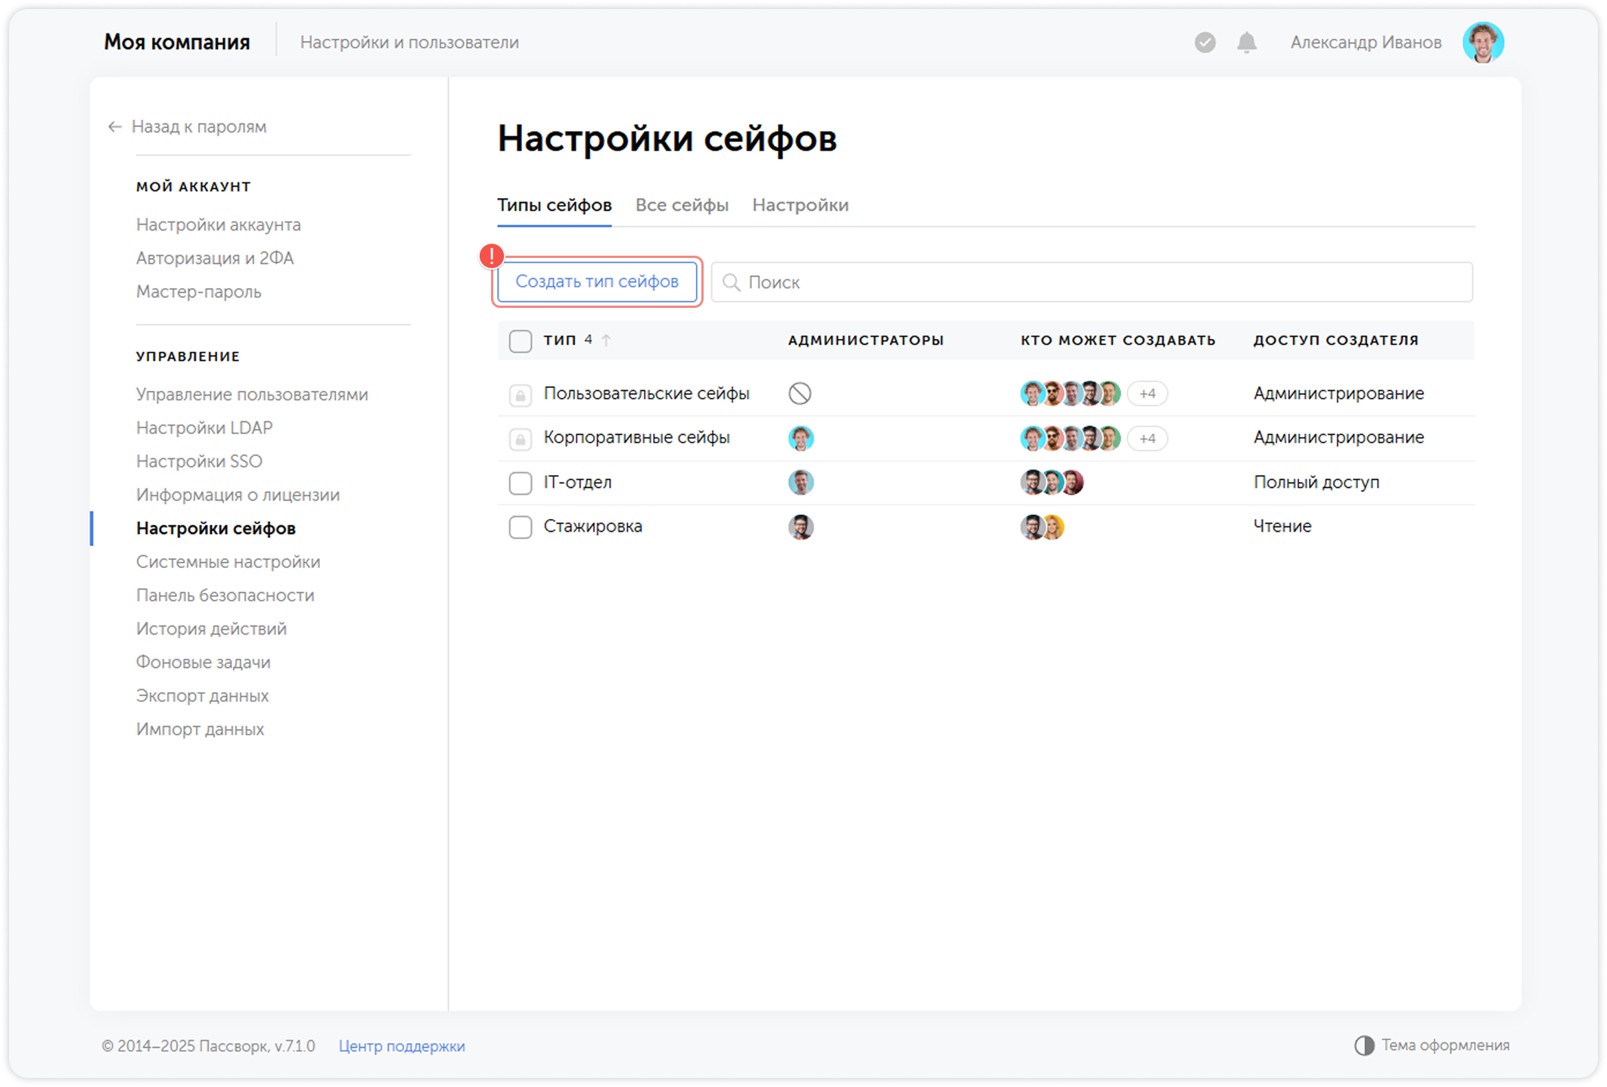Open Информация о лицензии in sidebar
This screenshot has width=1607, height=1087.
238,495
